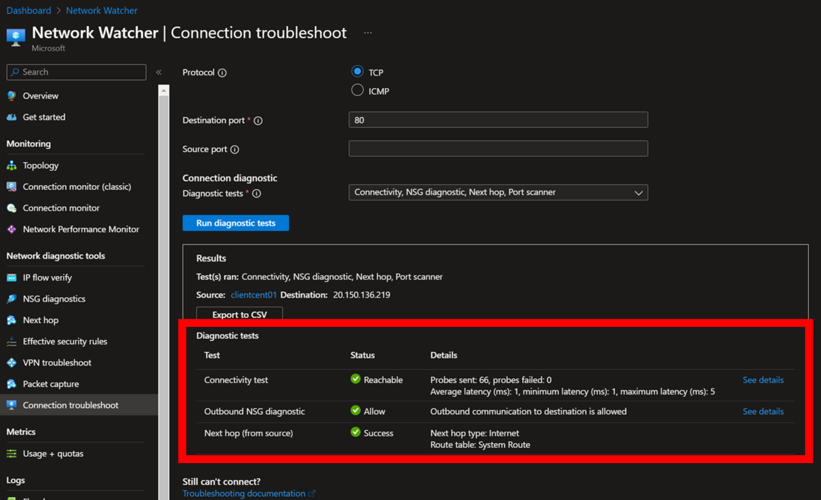This screenshot has height=500, width=821.
Task: Click 'Next hop (from source)' row label
Action: [248, 433]
